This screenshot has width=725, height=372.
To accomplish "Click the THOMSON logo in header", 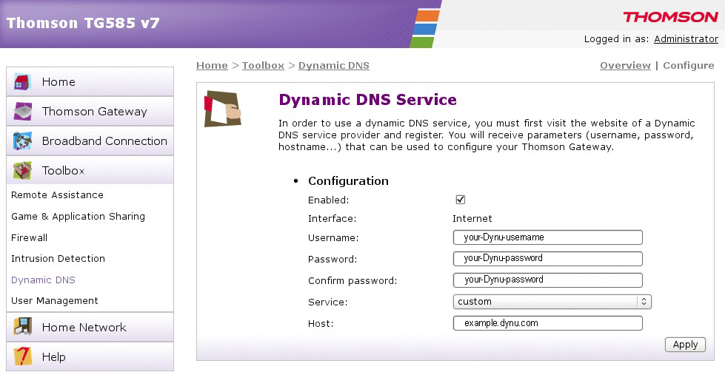I will [670, 18].
